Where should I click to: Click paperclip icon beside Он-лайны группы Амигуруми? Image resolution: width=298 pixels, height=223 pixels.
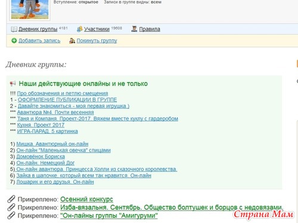[x=11, y=215]
